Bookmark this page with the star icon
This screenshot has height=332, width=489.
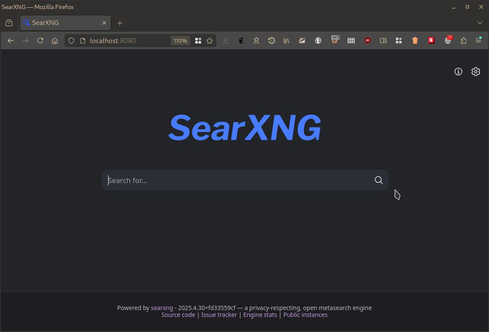coord(210,40)
